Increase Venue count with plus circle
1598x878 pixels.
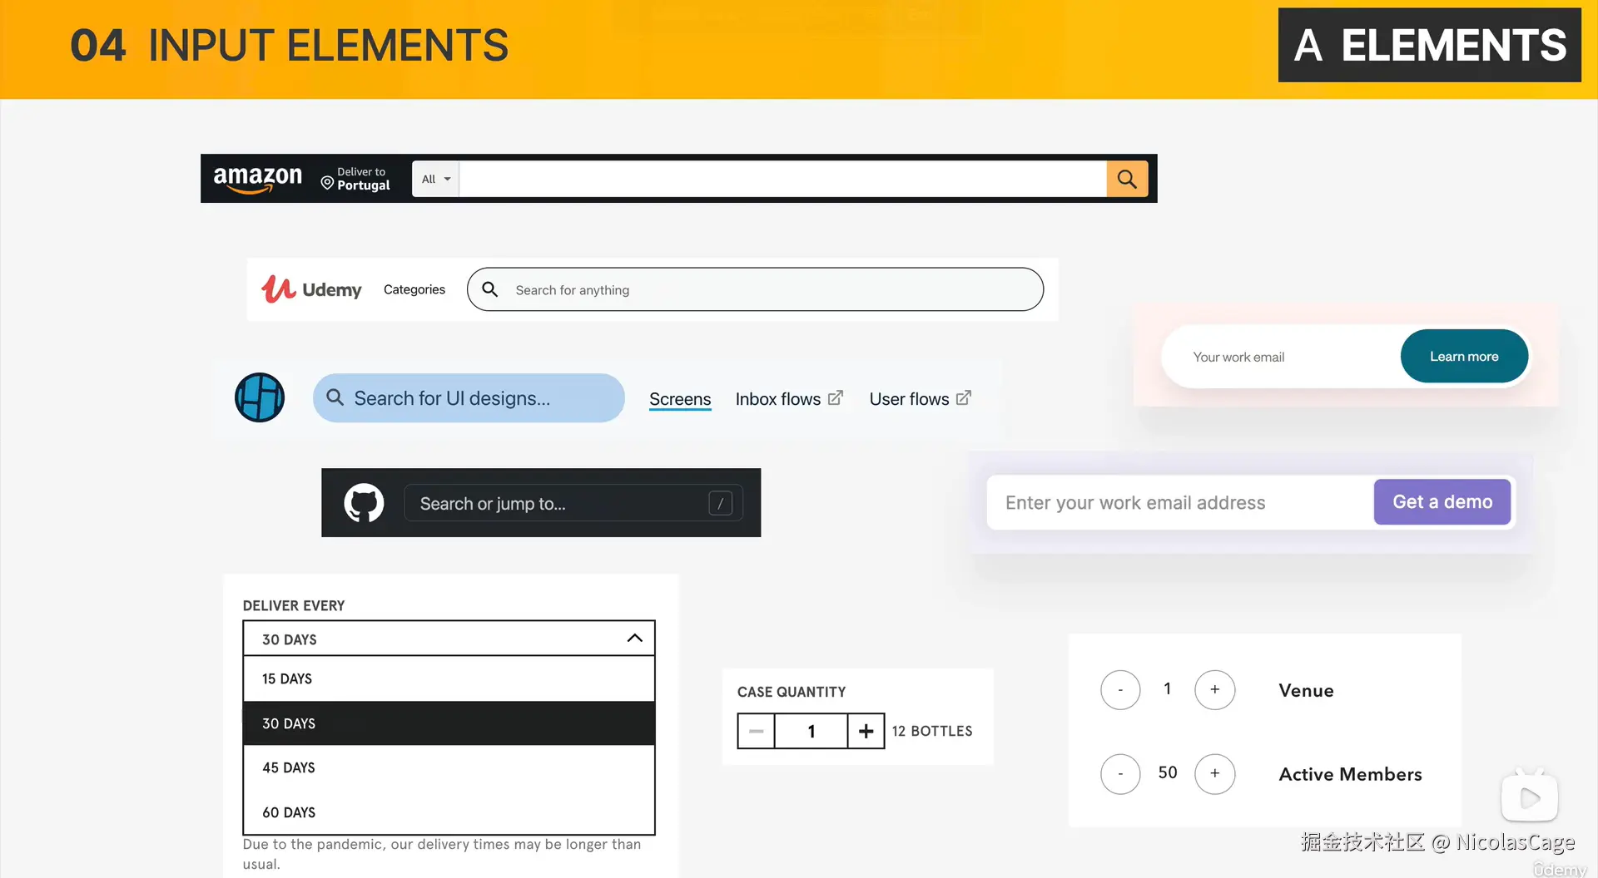1215,690
